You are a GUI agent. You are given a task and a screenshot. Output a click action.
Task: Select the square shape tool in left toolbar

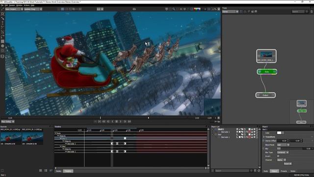[2, 41]
